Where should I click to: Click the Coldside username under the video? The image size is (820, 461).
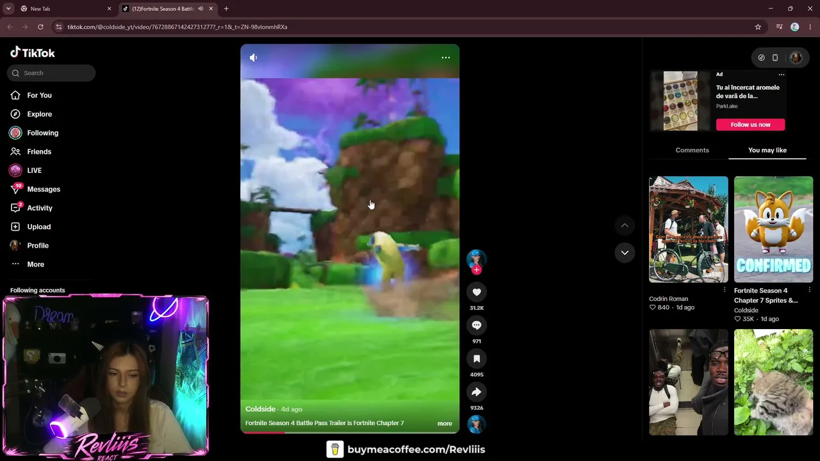coord(260,409)
